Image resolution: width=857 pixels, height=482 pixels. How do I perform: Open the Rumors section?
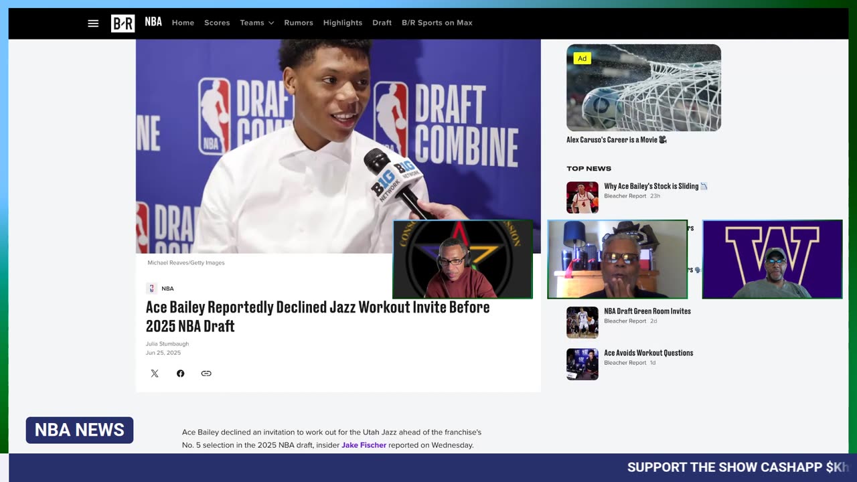click(299, 23)
